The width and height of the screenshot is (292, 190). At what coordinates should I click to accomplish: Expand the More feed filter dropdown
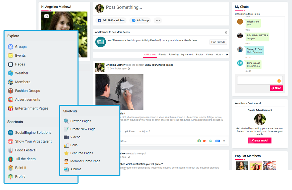(219, 55)
